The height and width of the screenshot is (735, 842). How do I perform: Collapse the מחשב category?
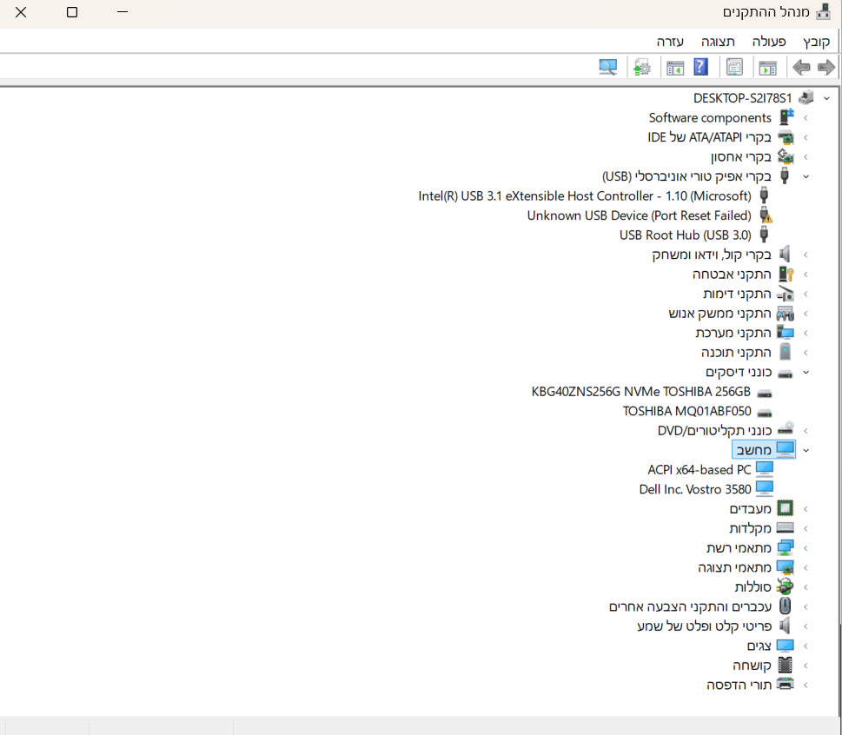pyautogui.click(x=806, y=450)
